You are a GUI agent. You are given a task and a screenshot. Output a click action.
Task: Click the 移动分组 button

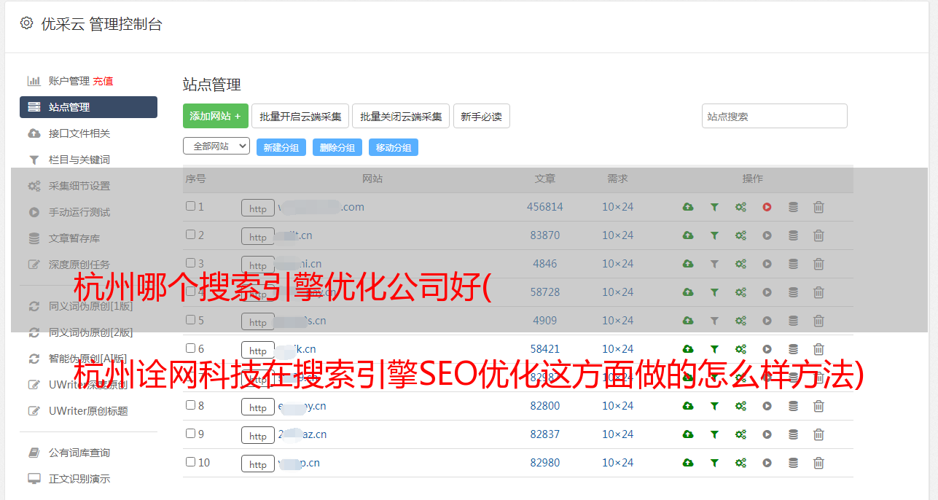[x=394, y=147]
